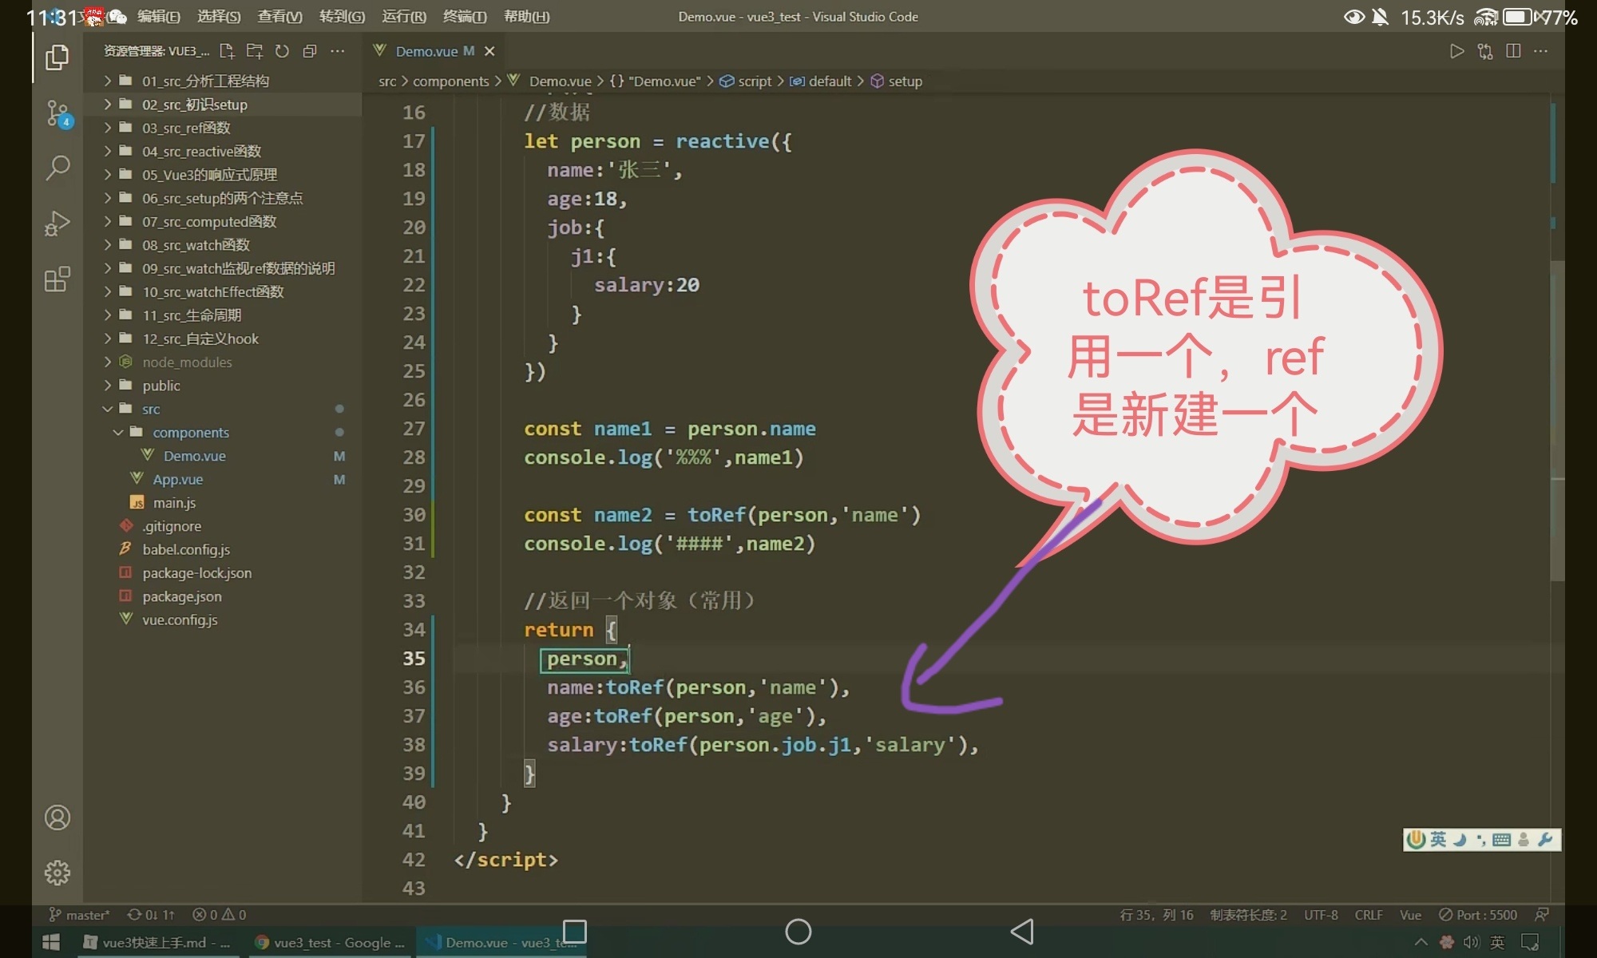
Task: Refresh the explorer file tree
Action: [282, 51]
